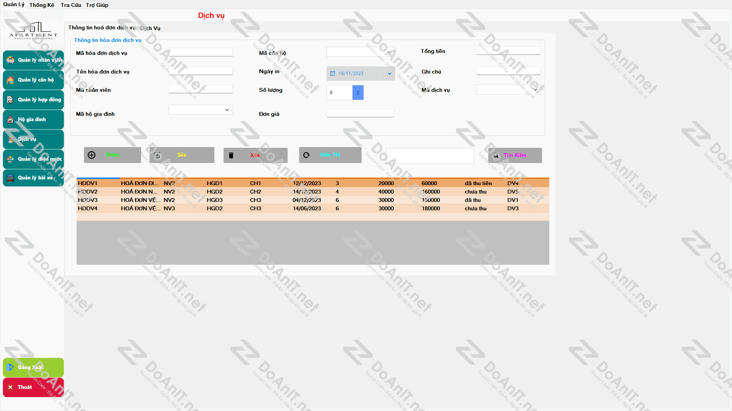Open the Mã dịch vụ dropdown

point(535,90)
